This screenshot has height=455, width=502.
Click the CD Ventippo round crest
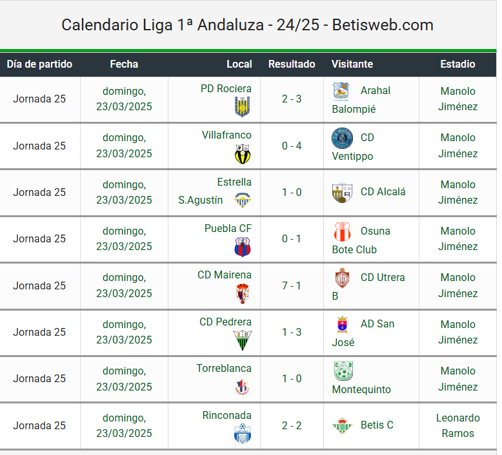(x=342, y=138)
